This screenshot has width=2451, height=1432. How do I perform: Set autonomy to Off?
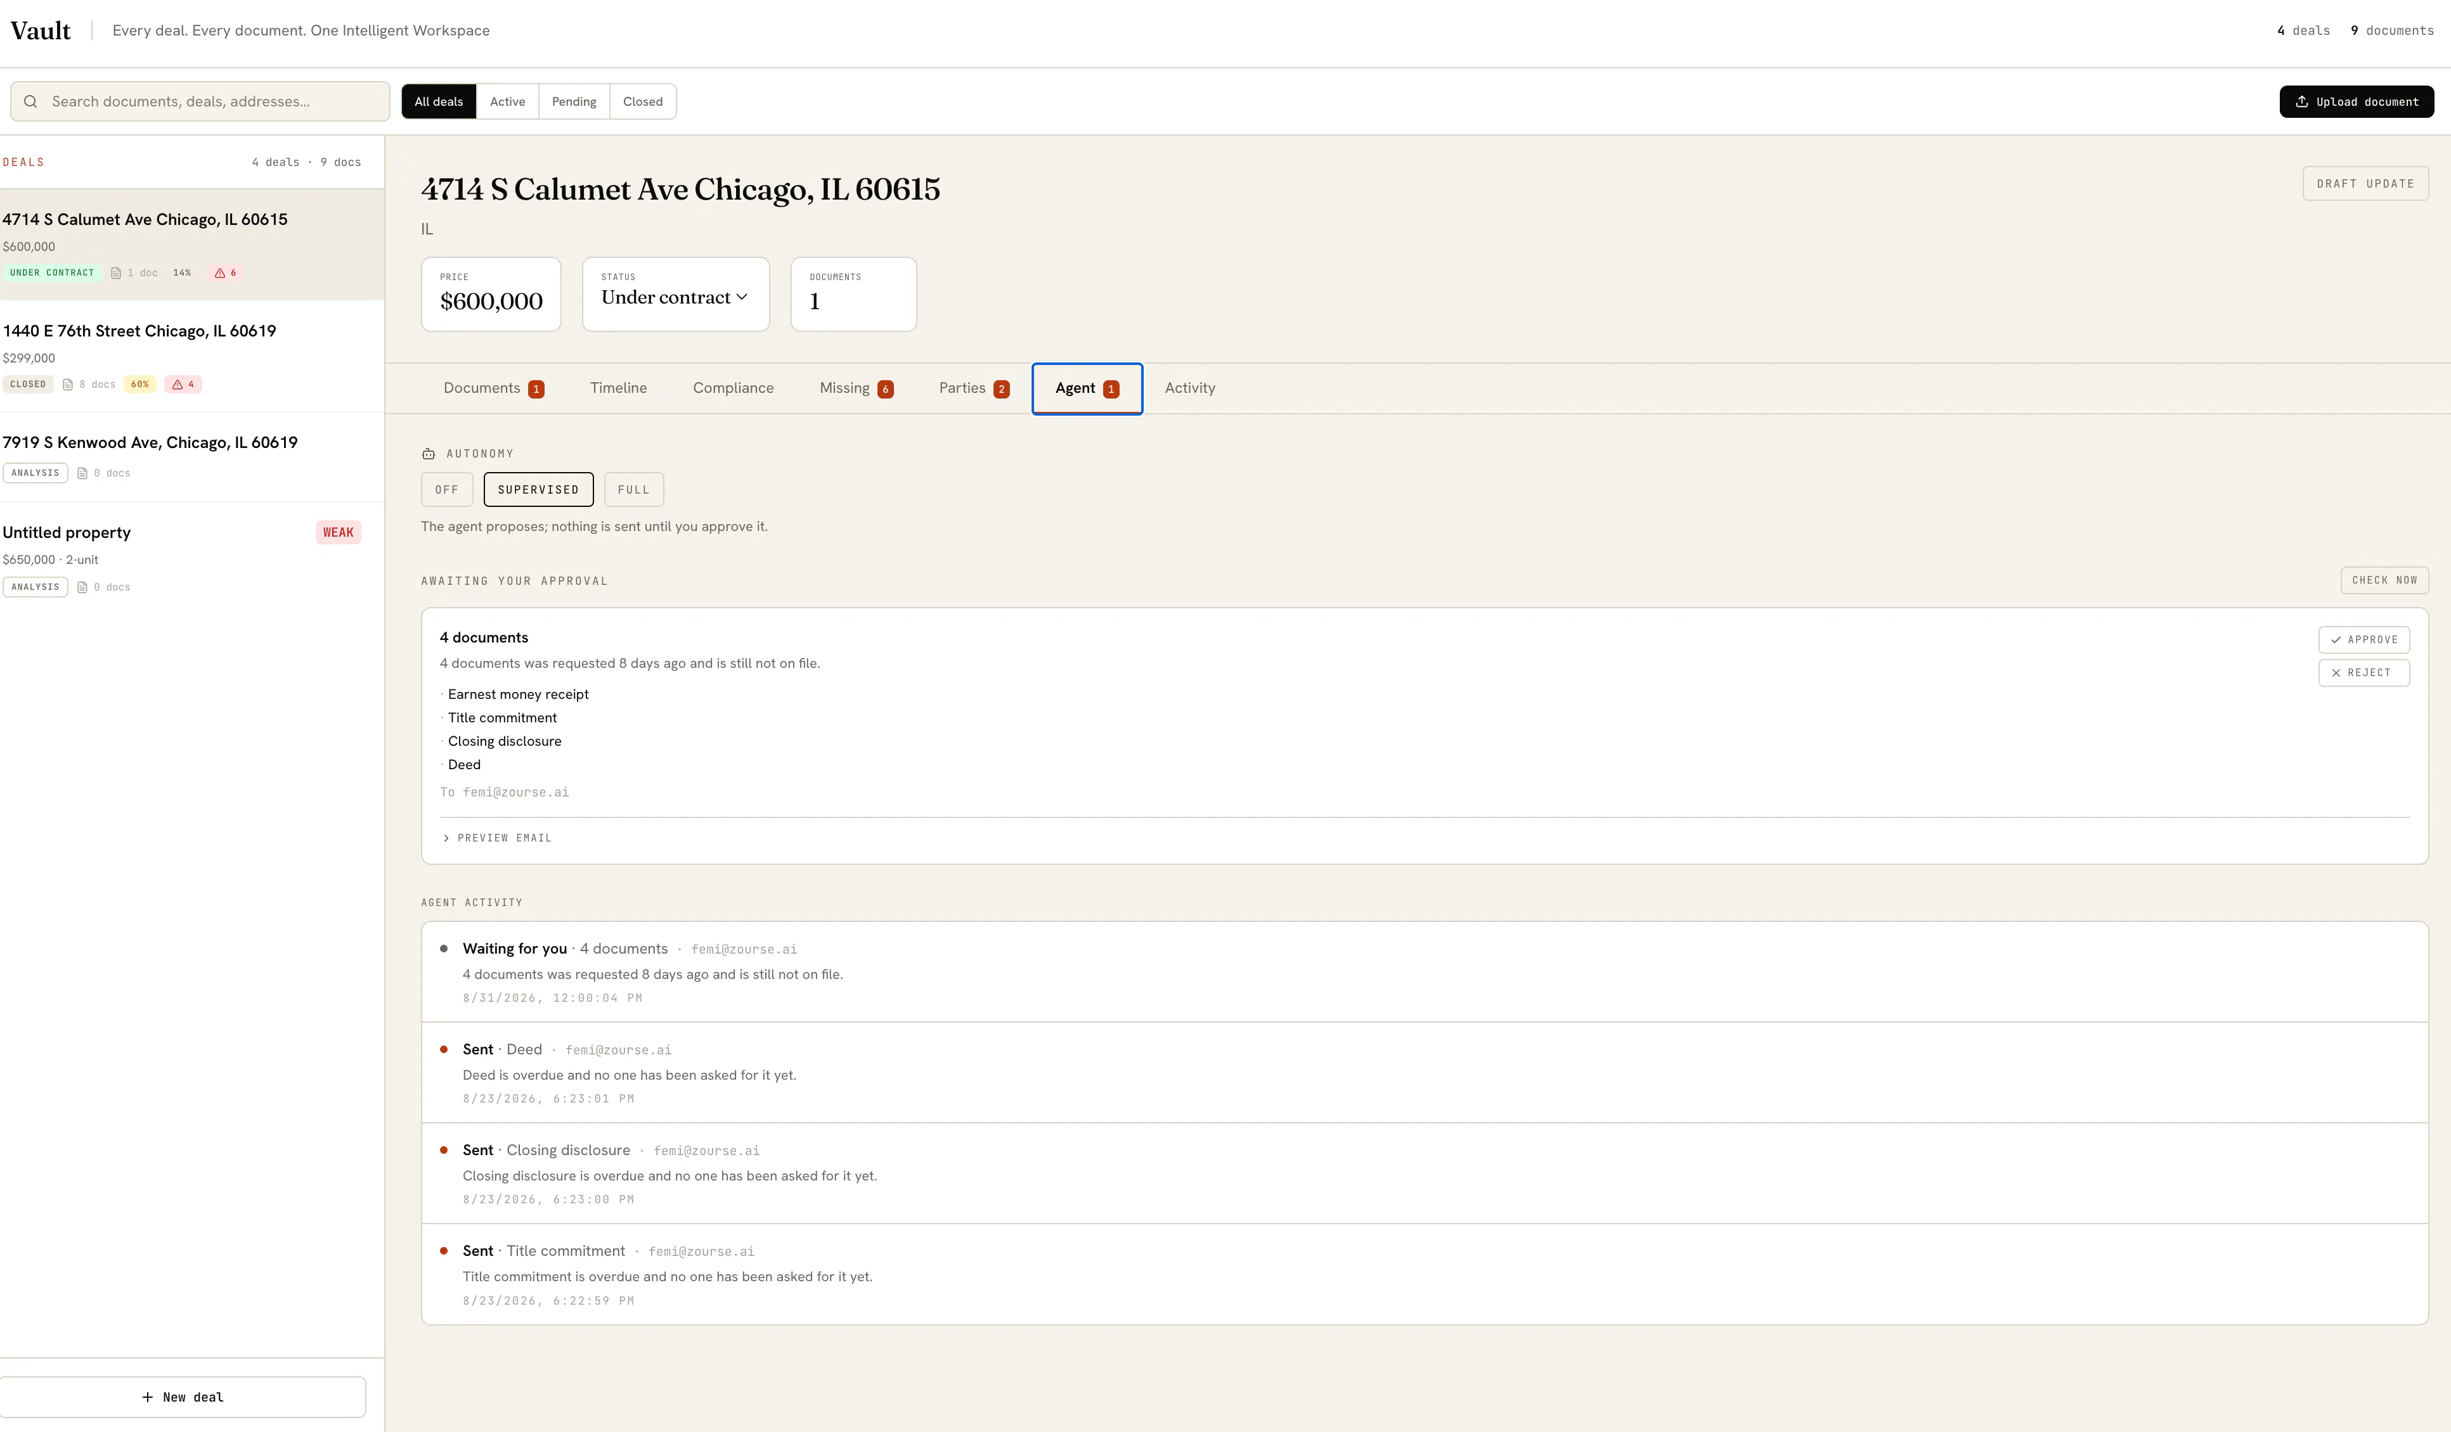446,490
